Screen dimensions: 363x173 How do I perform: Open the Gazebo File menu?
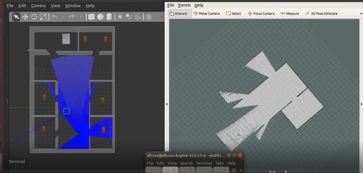click(10, 6)
